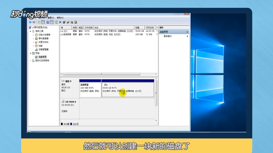Screen dimensions: 273x153
Task: Collapse the 系统工具 tree node
Action: 30,31
